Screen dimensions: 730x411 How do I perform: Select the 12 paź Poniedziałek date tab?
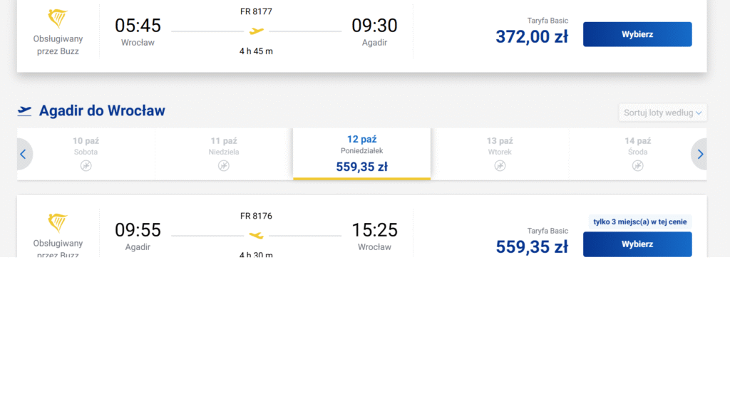362,153
